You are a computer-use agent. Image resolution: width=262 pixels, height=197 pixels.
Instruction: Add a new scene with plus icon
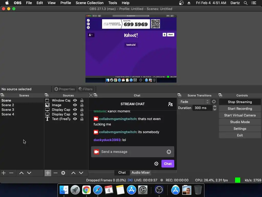(x=4, y=173)
